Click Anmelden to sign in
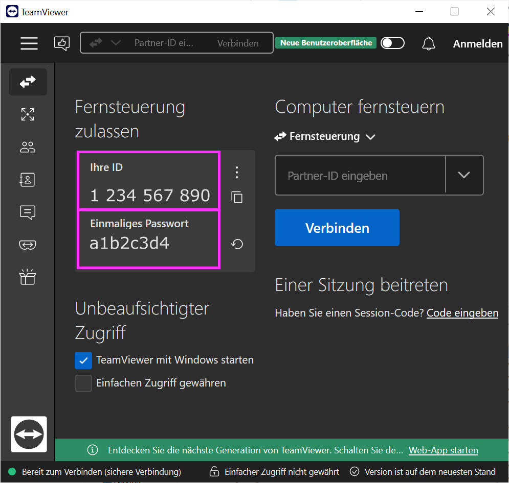Screen dimensions: 509x483 (x=477, y=43)
